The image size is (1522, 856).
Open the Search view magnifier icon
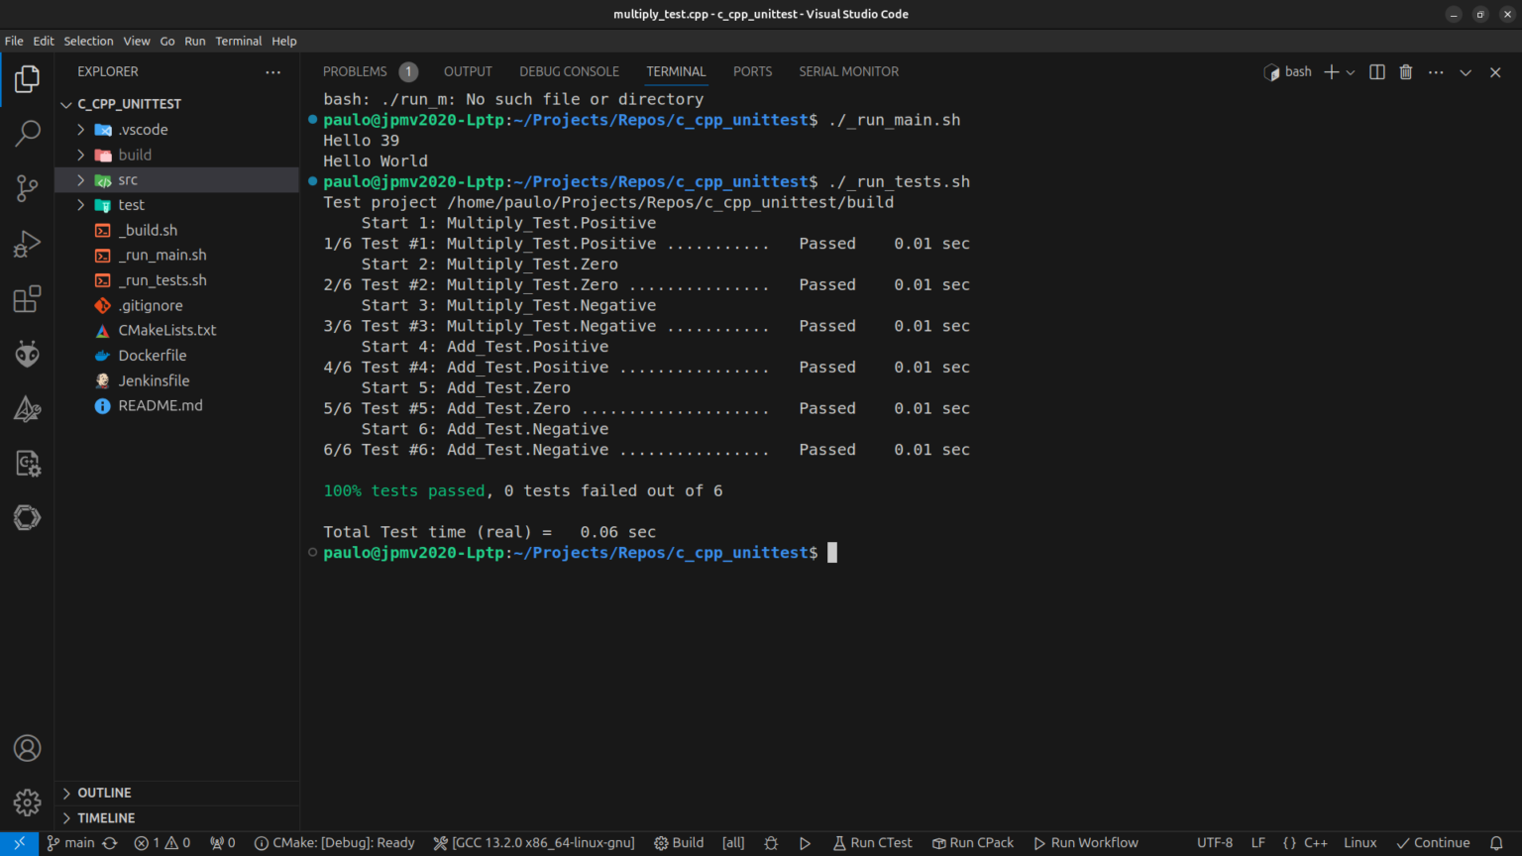click(x=27, y=133)
